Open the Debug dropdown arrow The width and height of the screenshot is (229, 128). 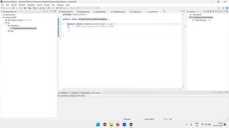(x=22, y=8)
